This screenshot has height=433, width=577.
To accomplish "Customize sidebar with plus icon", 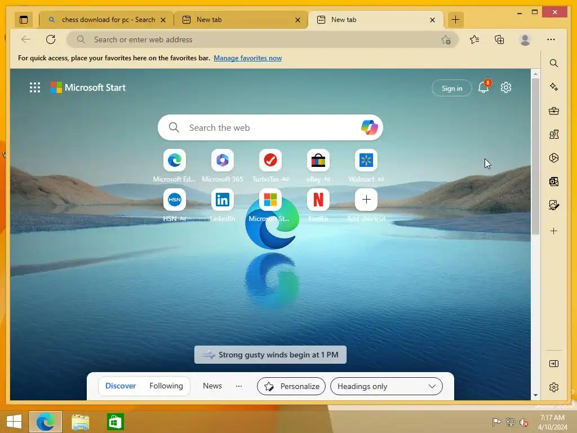I will 553,231.
